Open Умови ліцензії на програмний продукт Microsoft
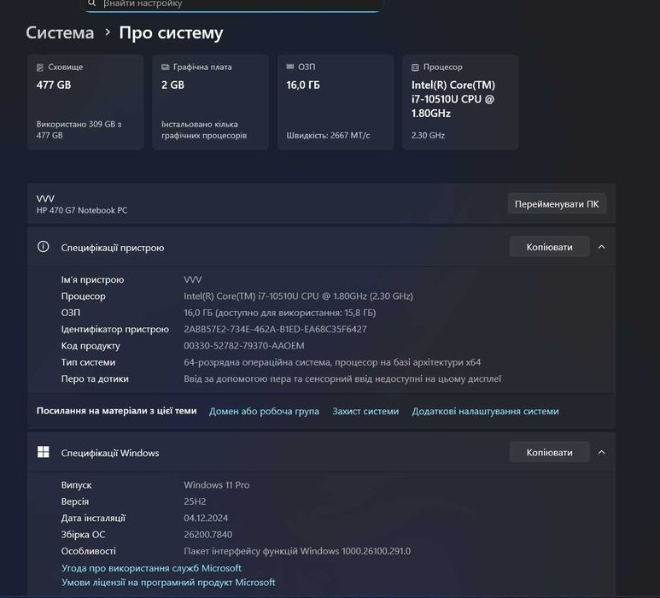The width and height of the screenshot is (660, 598). coord(168,583)
